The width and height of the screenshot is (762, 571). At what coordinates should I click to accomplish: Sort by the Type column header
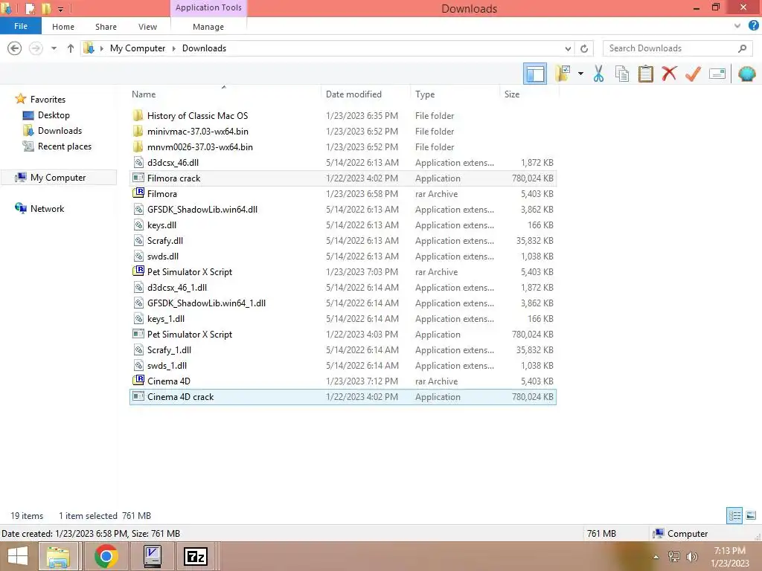coord(455,94)
